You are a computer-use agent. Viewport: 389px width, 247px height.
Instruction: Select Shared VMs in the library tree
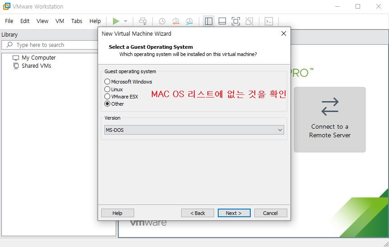32,66
